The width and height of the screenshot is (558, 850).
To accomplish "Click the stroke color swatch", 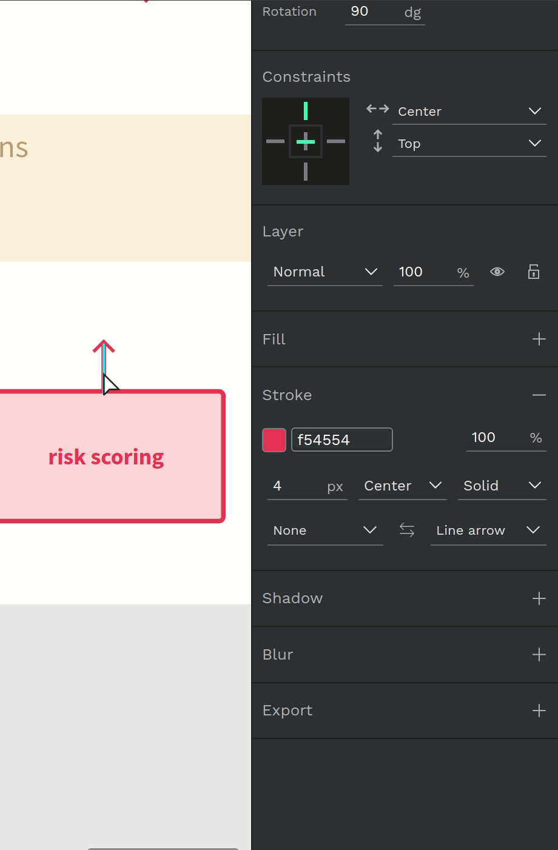I will click(274, 440).
